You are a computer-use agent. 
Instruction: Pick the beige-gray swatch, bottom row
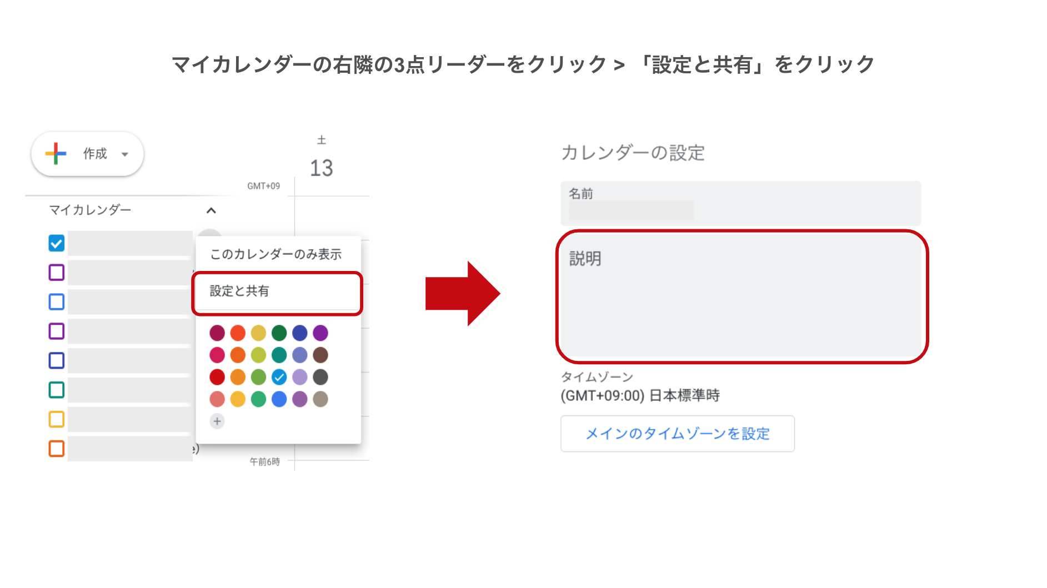tap(320, 399)
